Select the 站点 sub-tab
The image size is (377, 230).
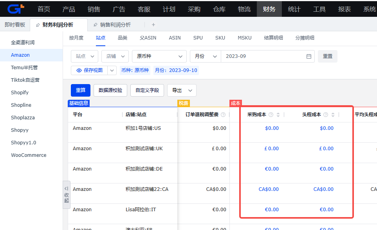click(101, 38)
